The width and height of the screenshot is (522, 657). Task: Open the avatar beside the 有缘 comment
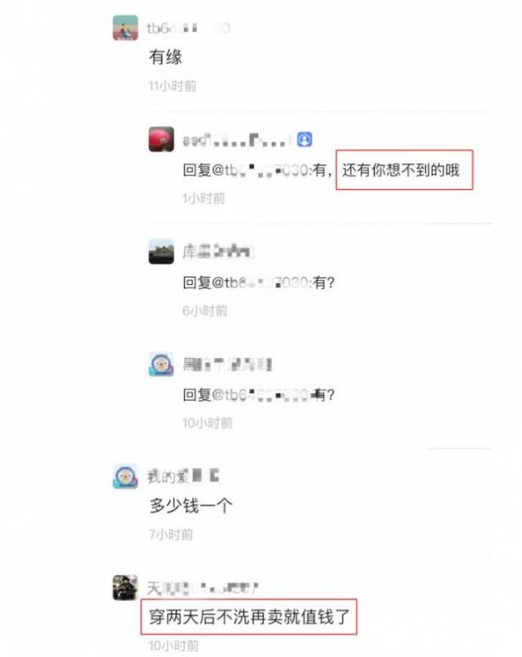(x=125, y=28)
